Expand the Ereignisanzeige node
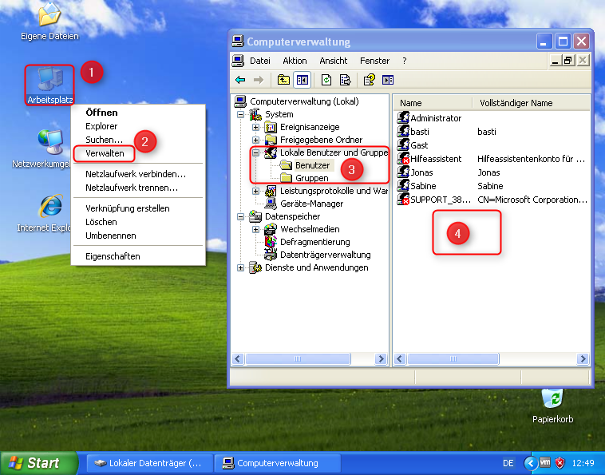This screenshot has height=475, width=605. click(255, 127)
